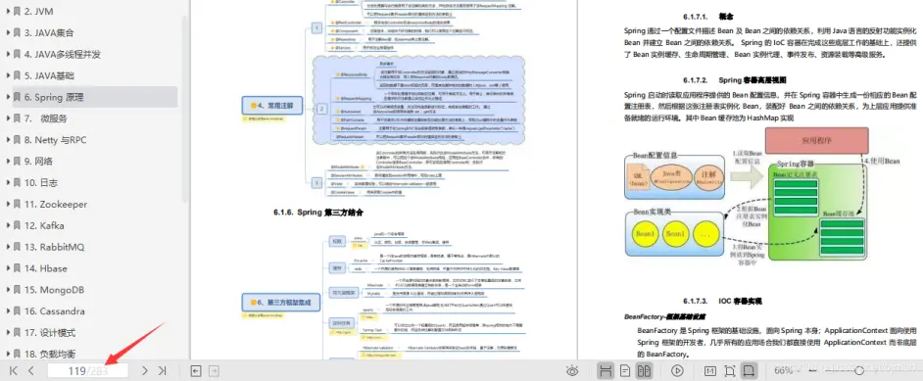The image size is (923, 381).
Task: Click the bookmark icon beside 5. JAVA基础
Action: pos(17,75)
